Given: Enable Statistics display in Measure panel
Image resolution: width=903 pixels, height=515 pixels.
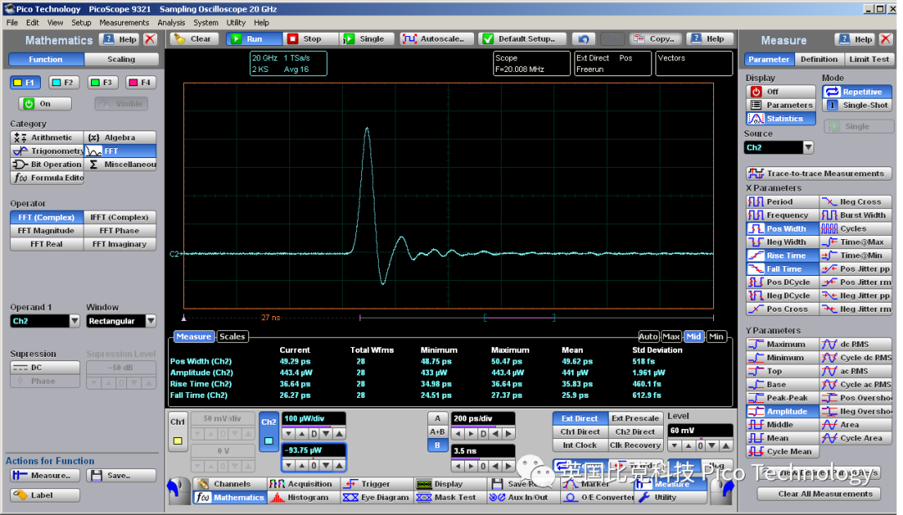Looking at the screenshot, I should [780, 118].
